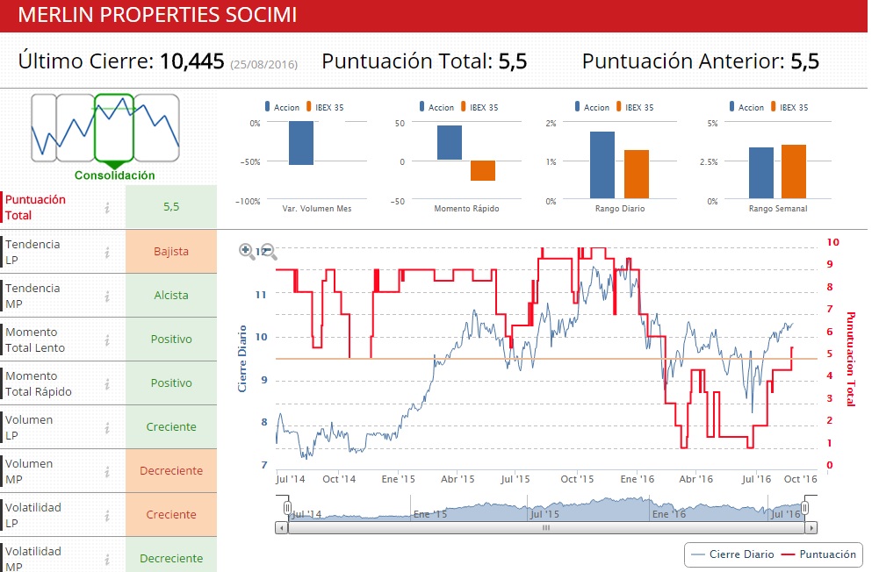Click the Momento Rápido chart label
The image size is (879, 572).
pyautogui.click(x=466, y=209)
